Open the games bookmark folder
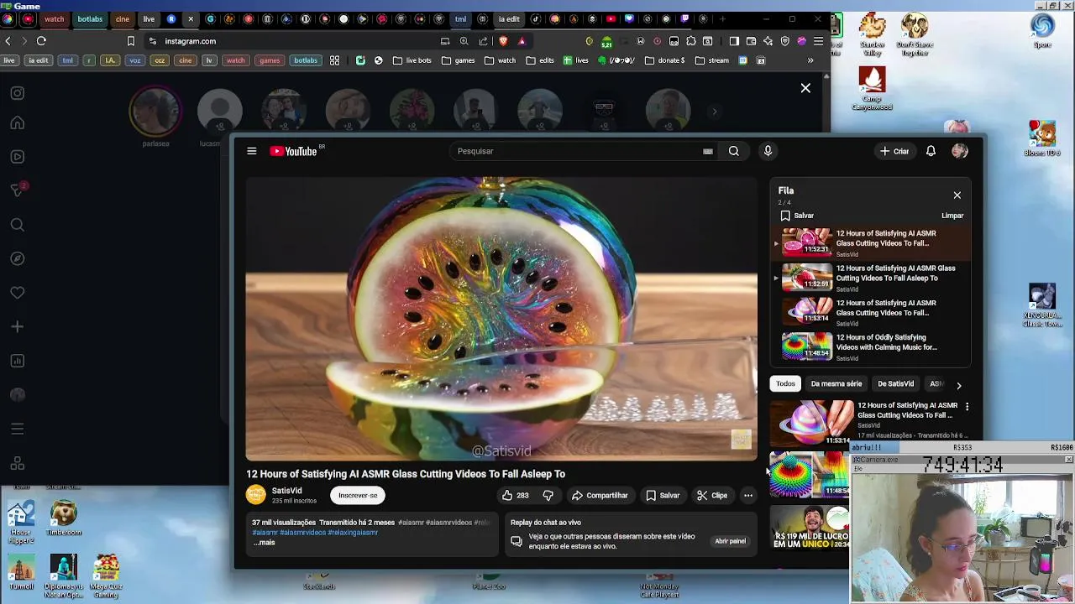Viewport: 1075px width, 604px height. coord(459,60)
